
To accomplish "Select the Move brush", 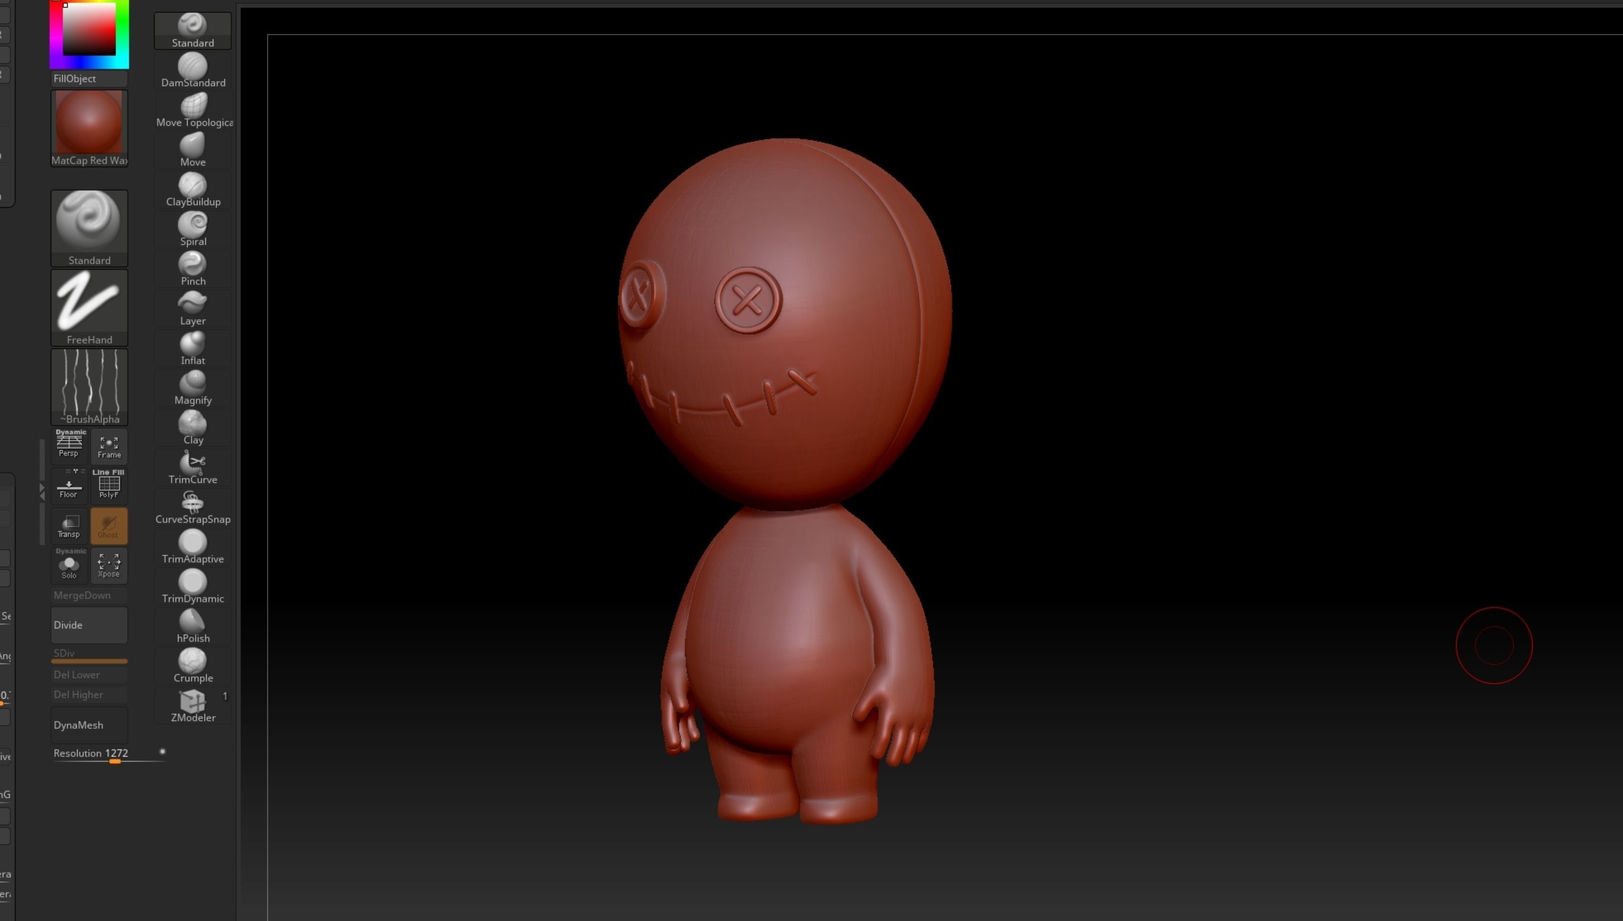I will tap(192, 150).
